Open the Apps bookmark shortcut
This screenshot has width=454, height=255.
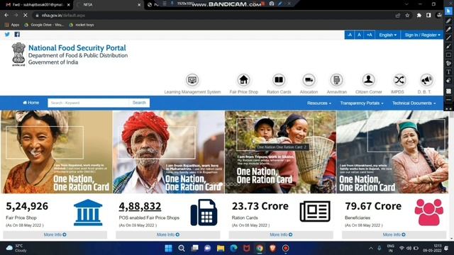[12, 25]
